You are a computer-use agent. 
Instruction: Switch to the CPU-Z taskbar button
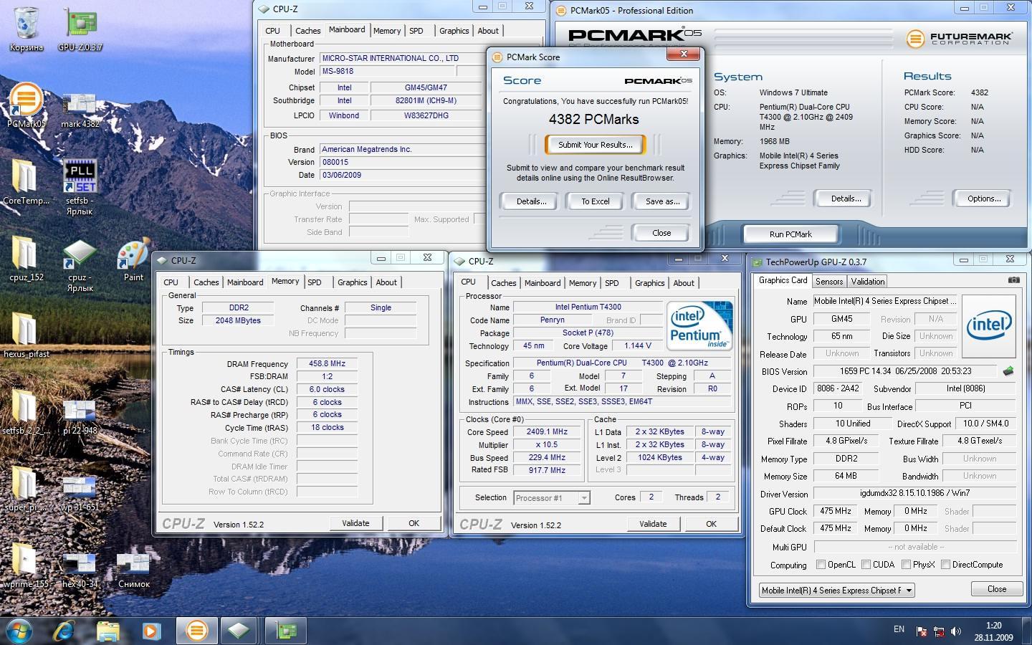click(239, 631)
